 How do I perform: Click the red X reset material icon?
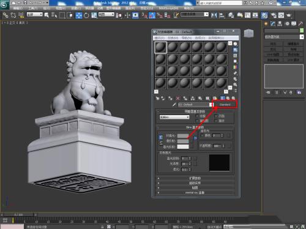[x=178, y=99]
